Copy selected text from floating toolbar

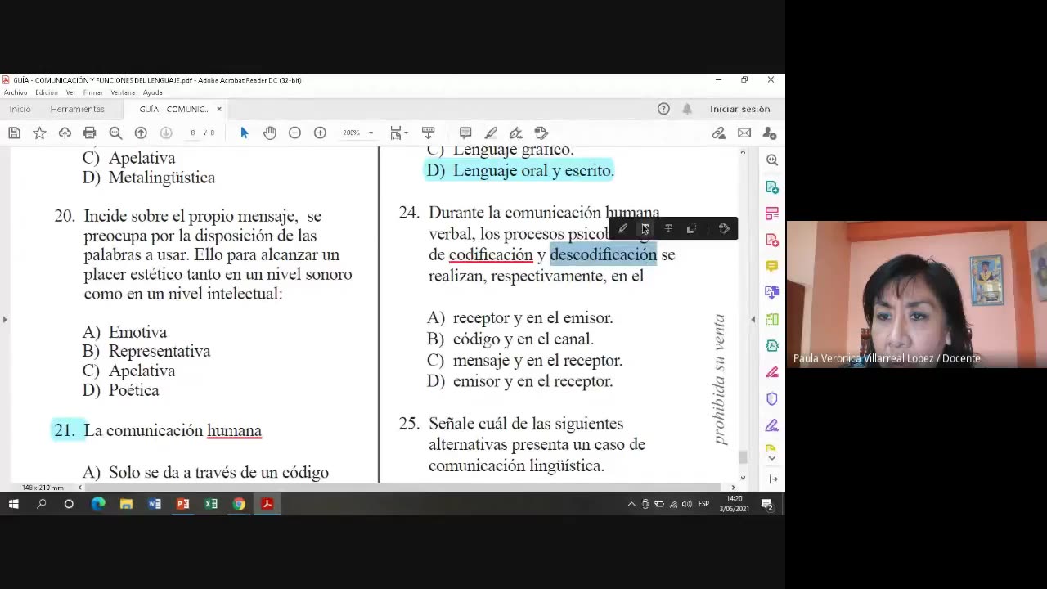691,228
